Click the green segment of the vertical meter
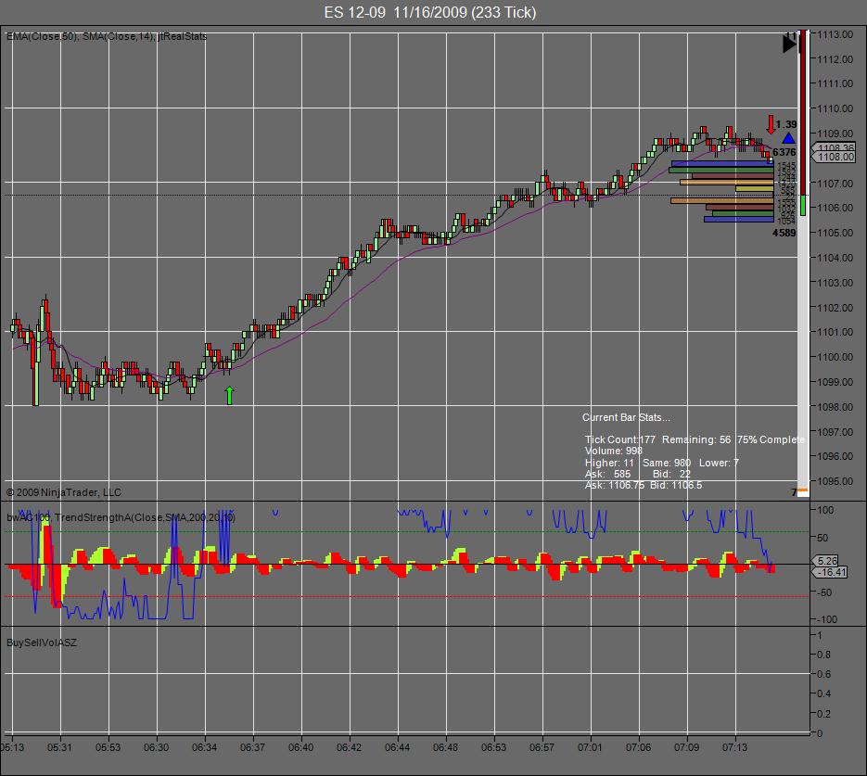The image size is (867, 776). tap(803, 205)
